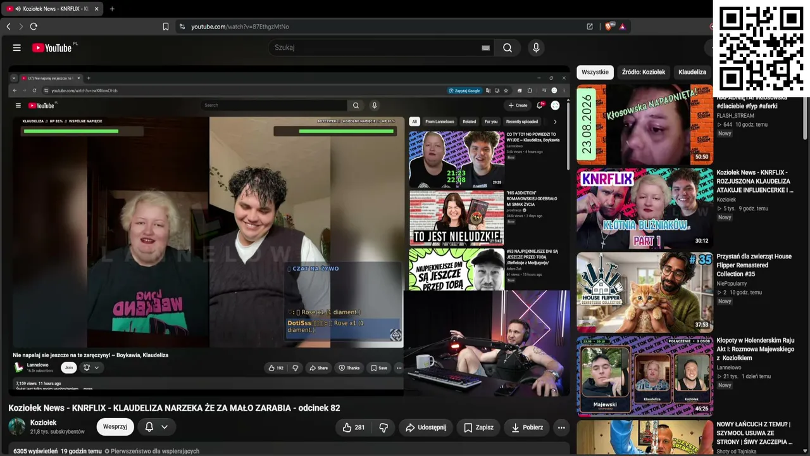810x456 pixels.
Task: Reload the YouTube page
Action: [34, 27]
